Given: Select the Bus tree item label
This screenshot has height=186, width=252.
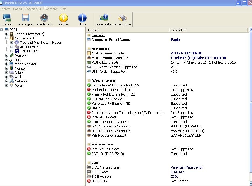Looking at the screenshot, I should [x=17, y=60].
